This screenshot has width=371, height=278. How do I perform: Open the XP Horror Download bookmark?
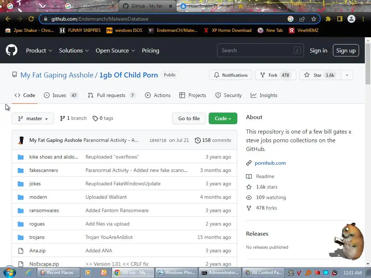click(228, 30)
